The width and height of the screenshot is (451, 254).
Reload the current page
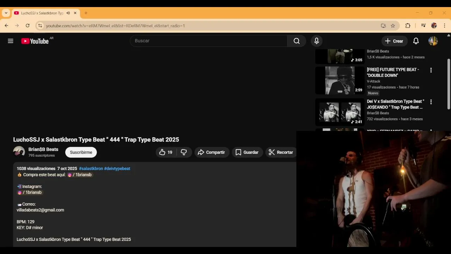click(27, 25)
